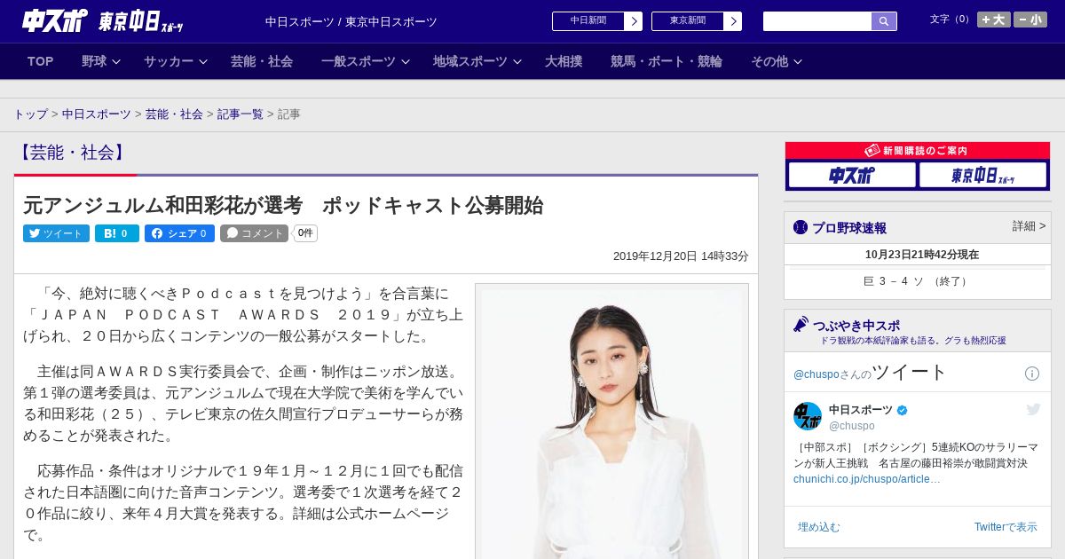Decrease text size with 小 button
Screen dimensions: 1065x559
pyautogui.click(x=1029, y=20)
